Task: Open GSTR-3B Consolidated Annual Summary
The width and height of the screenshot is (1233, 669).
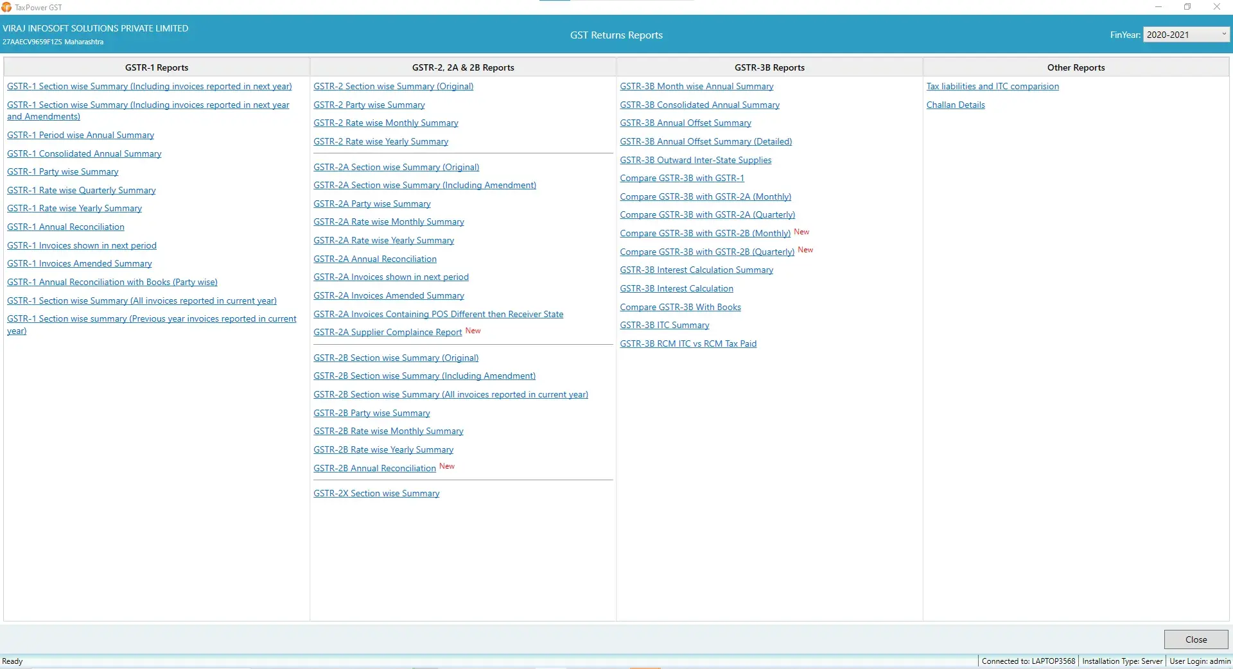Action: coord(700,105)
